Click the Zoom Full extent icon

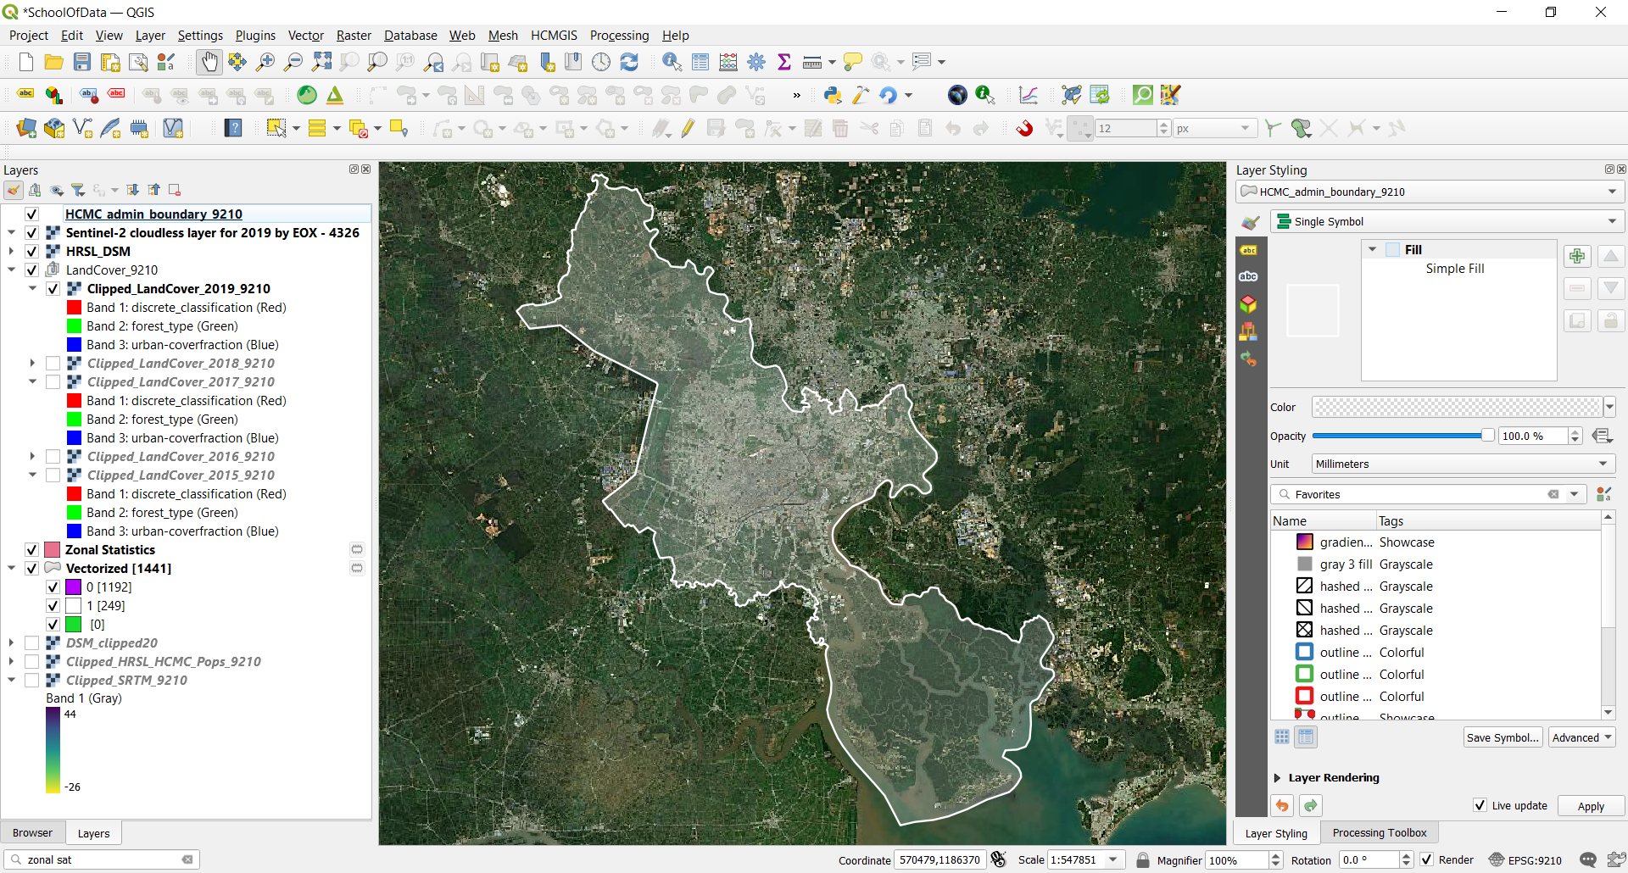click(321, 62)
